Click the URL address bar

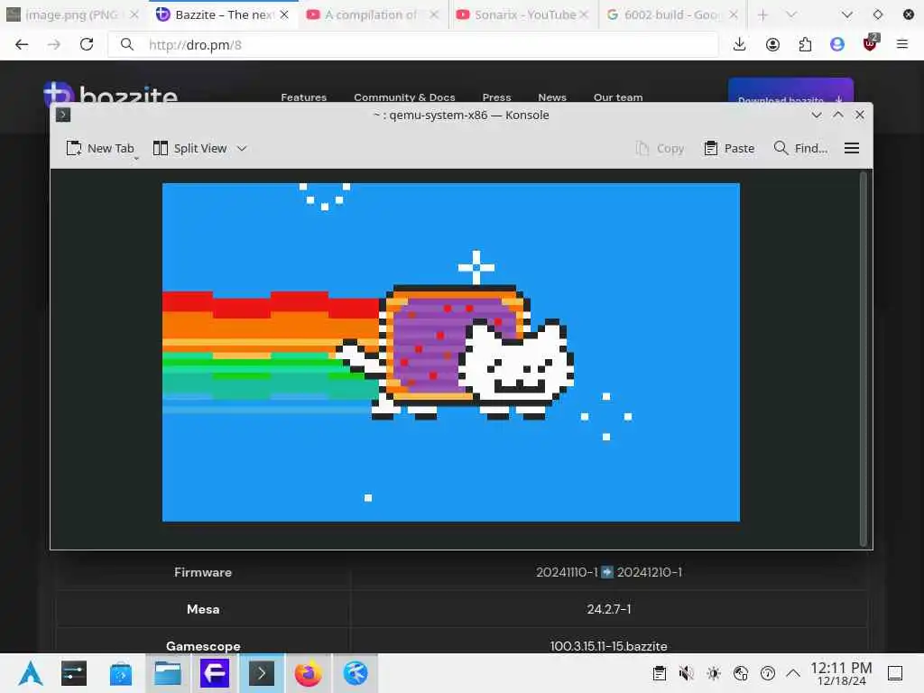412,45
